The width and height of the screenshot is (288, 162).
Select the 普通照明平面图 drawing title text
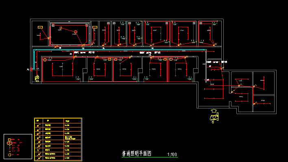point(136,153)
